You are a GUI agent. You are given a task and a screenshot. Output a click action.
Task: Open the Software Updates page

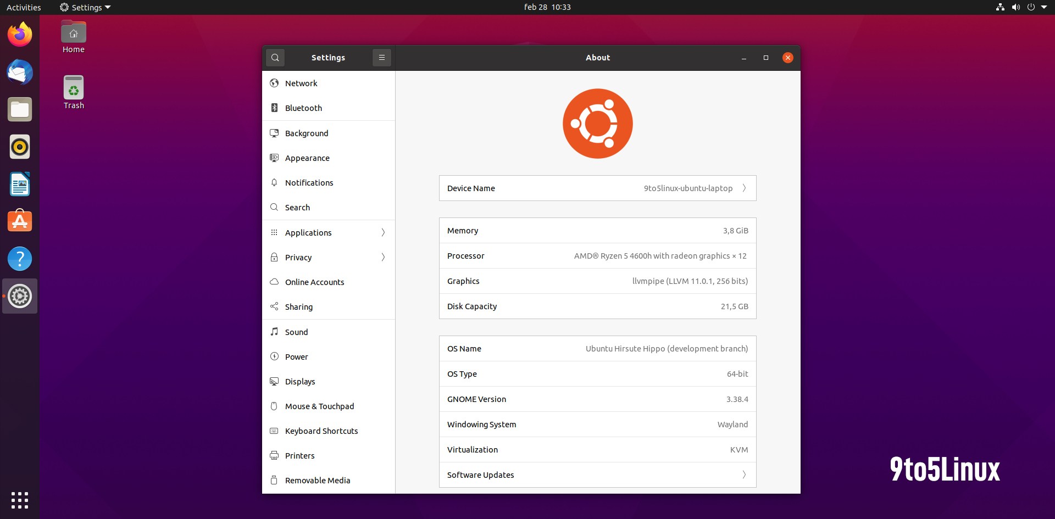click(x=597, y=475)
